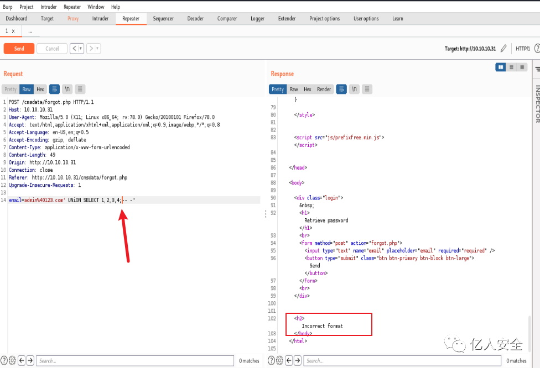Open the Repeater menu in menu bar
This screenshot has height=368, width=540.
coord(72,7)
